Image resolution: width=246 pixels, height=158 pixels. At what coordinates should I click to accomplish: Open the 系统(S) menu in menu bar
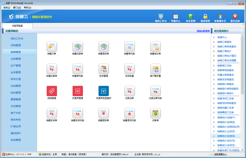7,7
